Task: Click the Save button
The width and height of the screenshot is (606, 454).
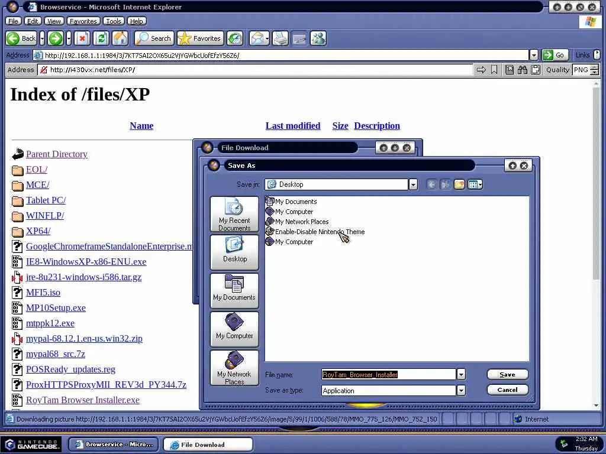Action: [x=507, y=374]
